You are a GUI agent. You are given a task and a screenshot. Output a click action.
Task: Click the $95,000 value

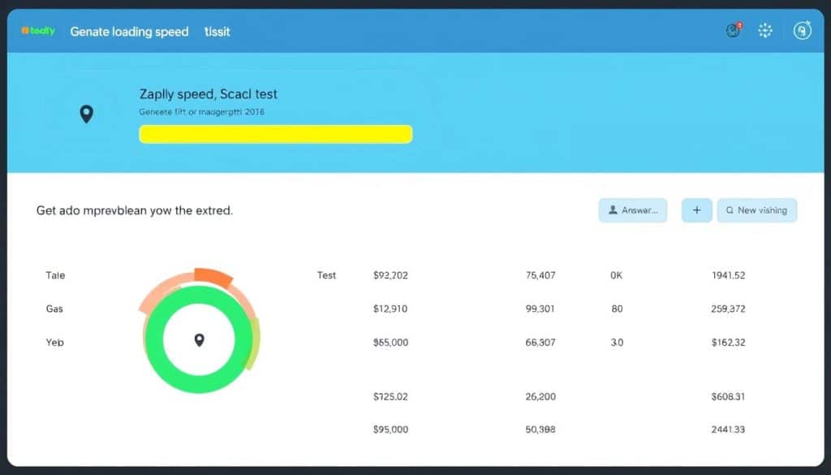coord(390,430)
